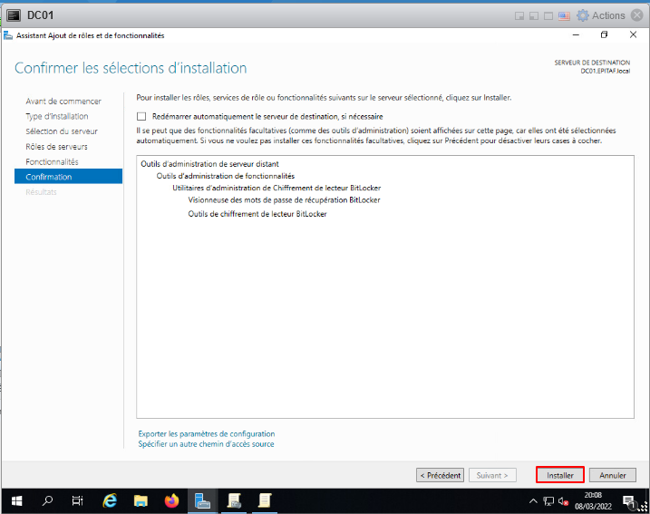
Task: Open Task View from the taskbar
Action: coord(78,500)
